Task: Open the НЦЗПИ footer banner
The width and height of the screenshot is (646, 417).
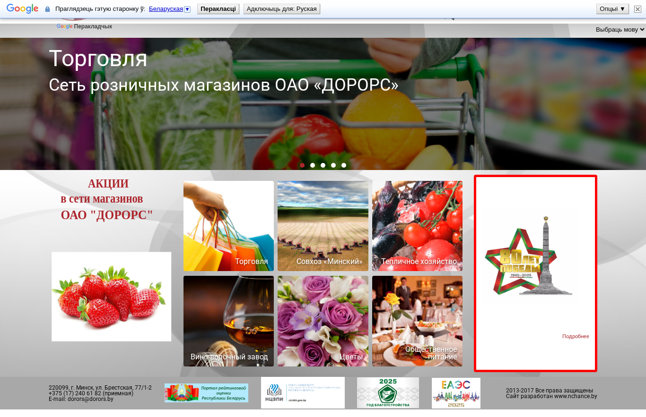Action: point(303,393)
